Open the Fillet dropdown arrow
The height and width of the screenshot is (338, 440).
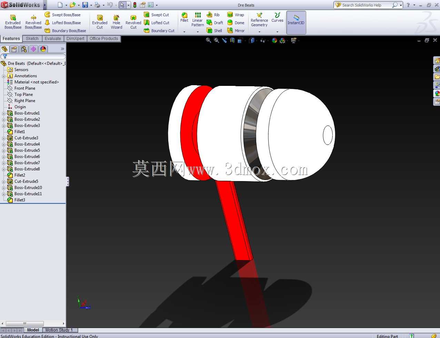point(184,32)
